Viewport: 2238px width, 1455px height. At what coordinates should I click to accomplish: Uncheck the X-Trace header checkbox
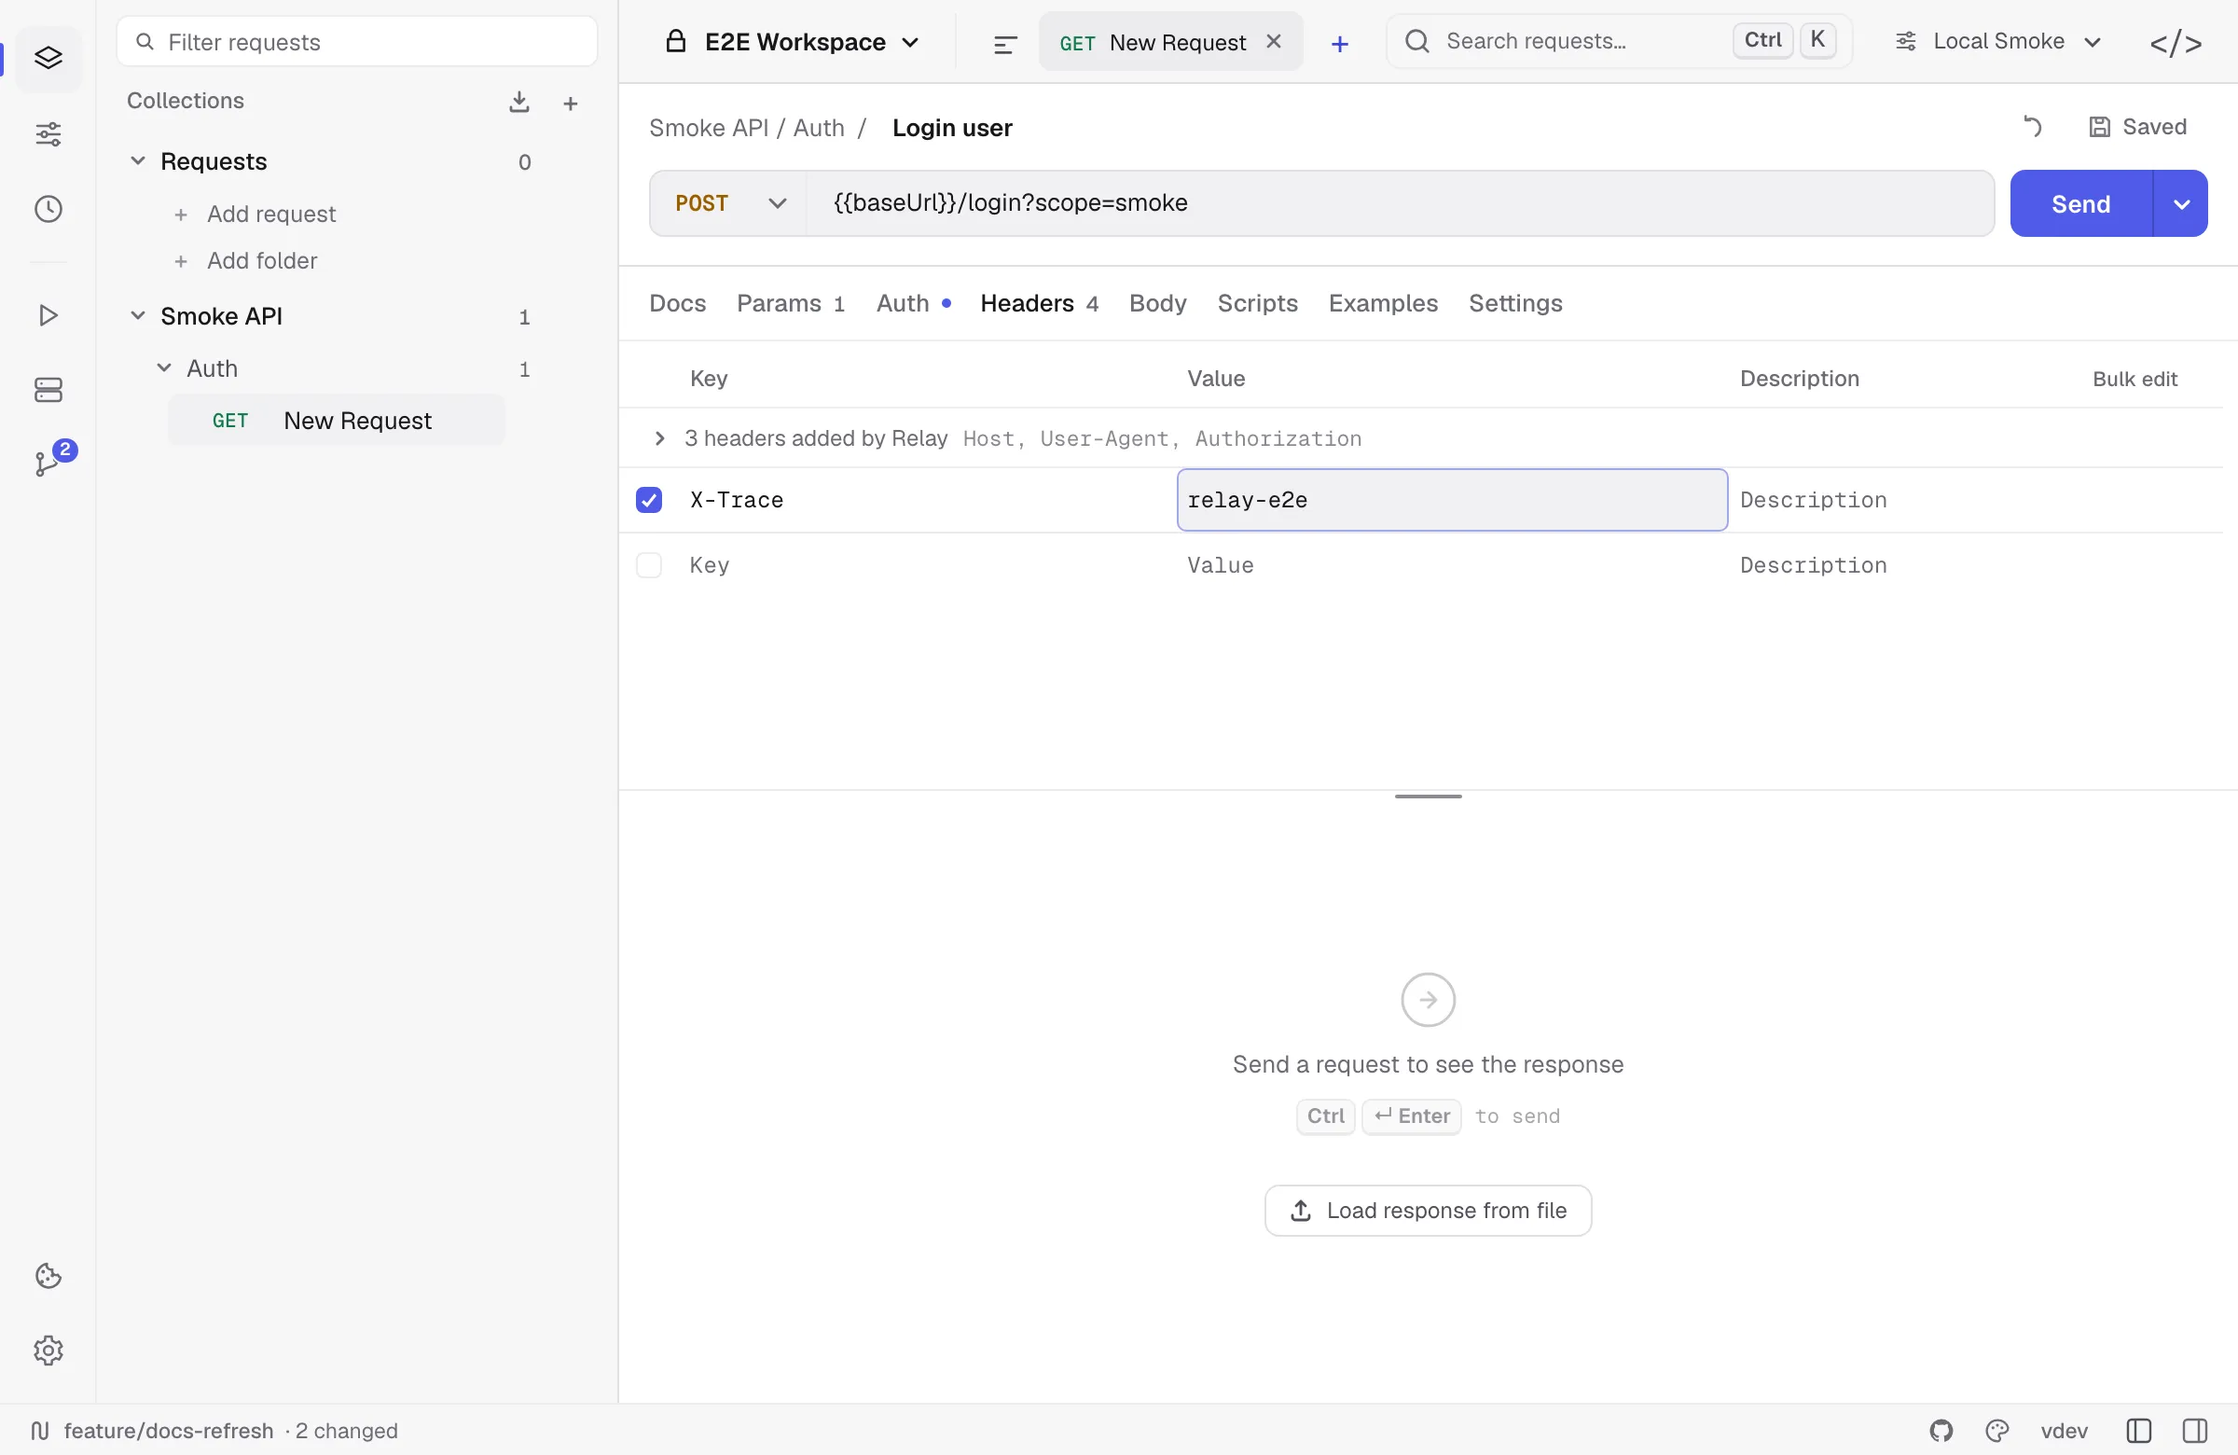click(649, 499)
